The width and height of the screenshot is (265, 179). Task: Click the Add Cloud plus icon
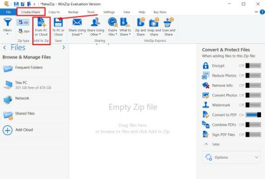tap(7, 130)
